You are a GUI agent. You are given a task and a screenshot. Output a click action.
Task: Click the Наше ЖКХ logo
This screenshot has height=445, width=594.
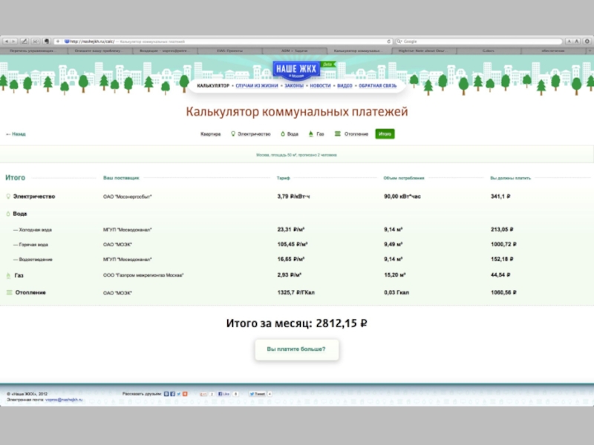[296, 70]
